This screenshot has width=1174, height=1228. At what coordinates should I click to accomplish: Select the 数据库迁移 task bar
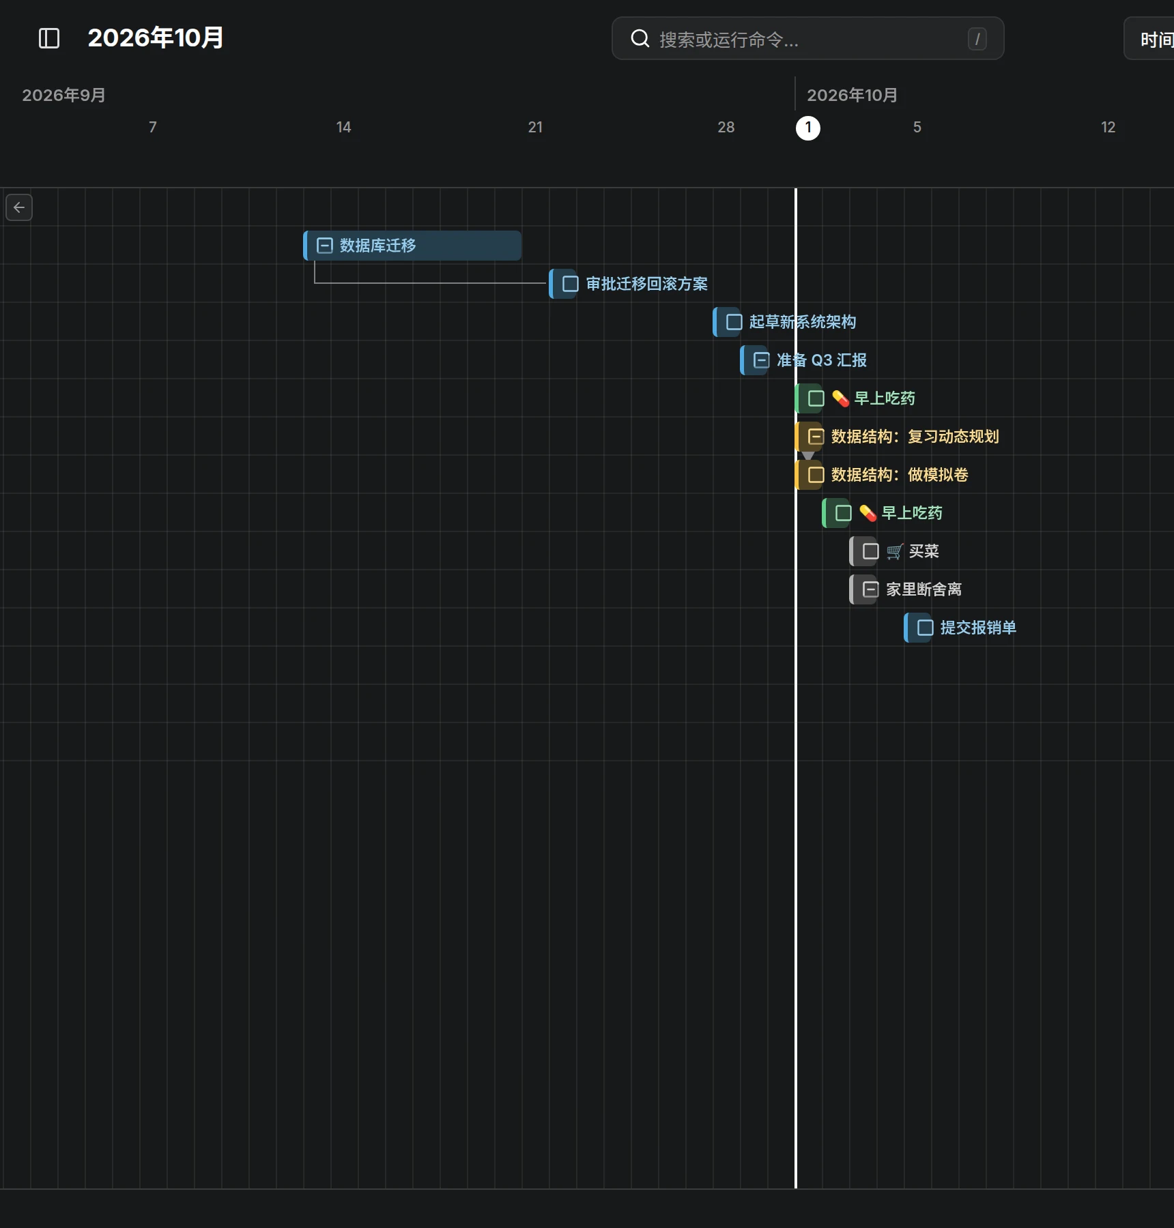click(x=412, y=246)
